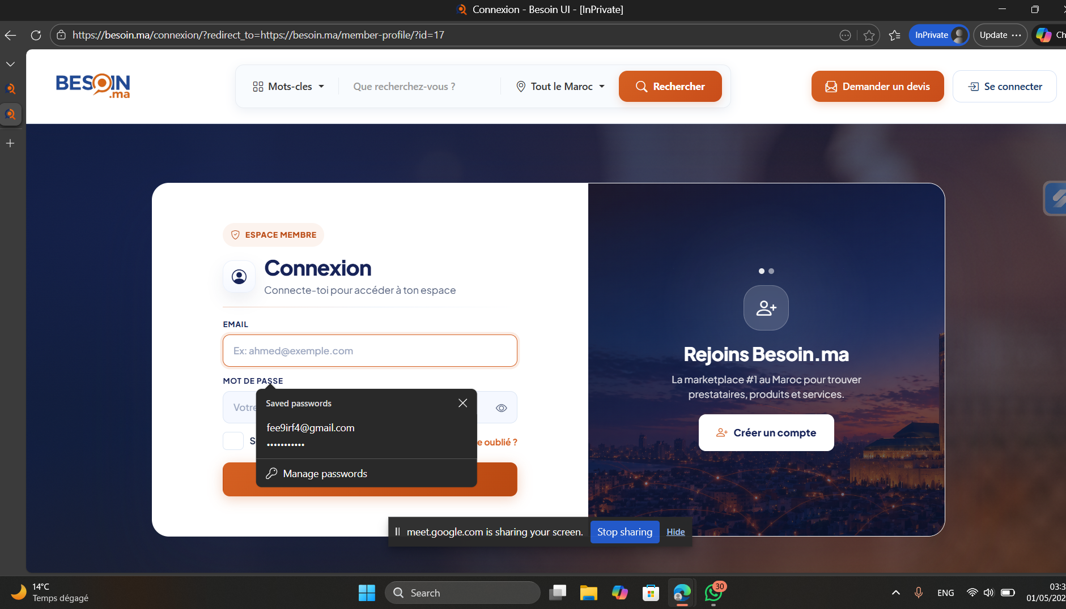Close the Saved passwords popup
1066x609 pixels.
coord(462,403)
